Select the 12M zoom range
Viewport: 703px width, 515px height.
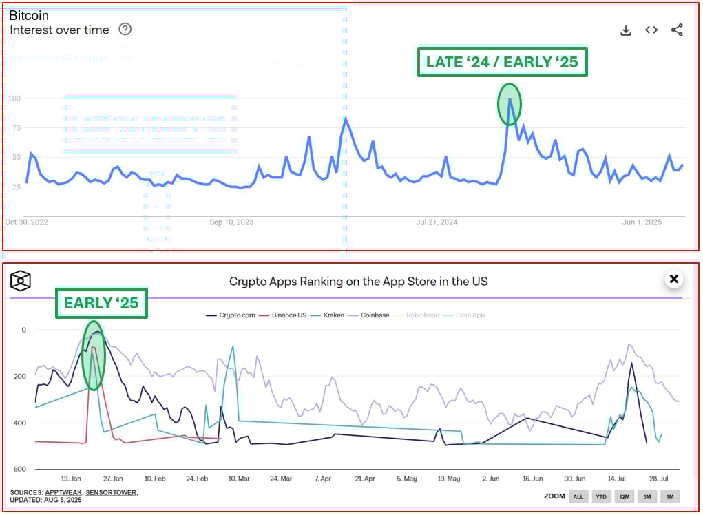(x=624, y=496)
